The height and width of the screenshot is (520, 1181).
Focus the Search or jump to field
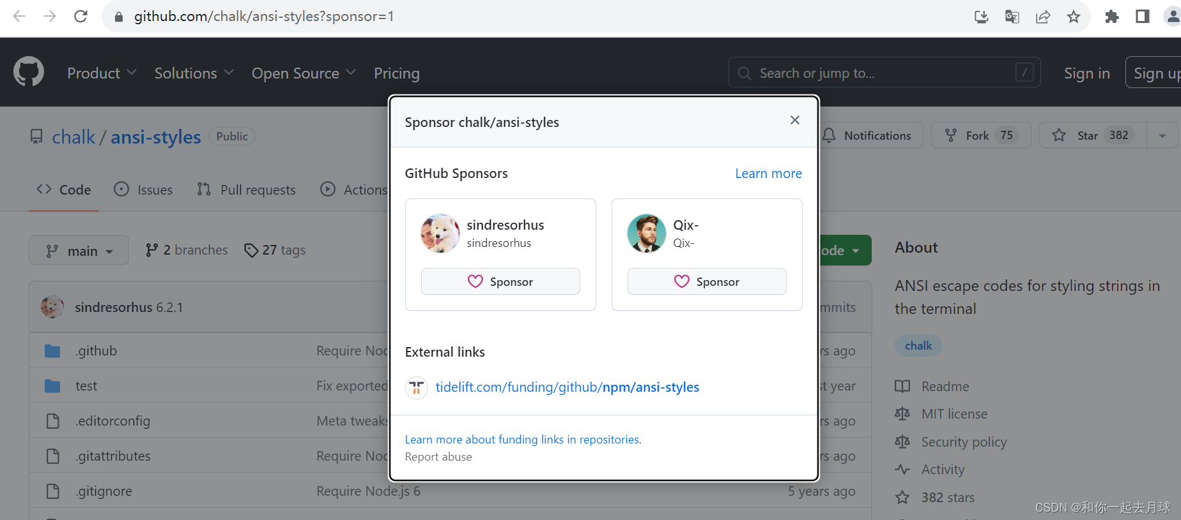(884, 73)
